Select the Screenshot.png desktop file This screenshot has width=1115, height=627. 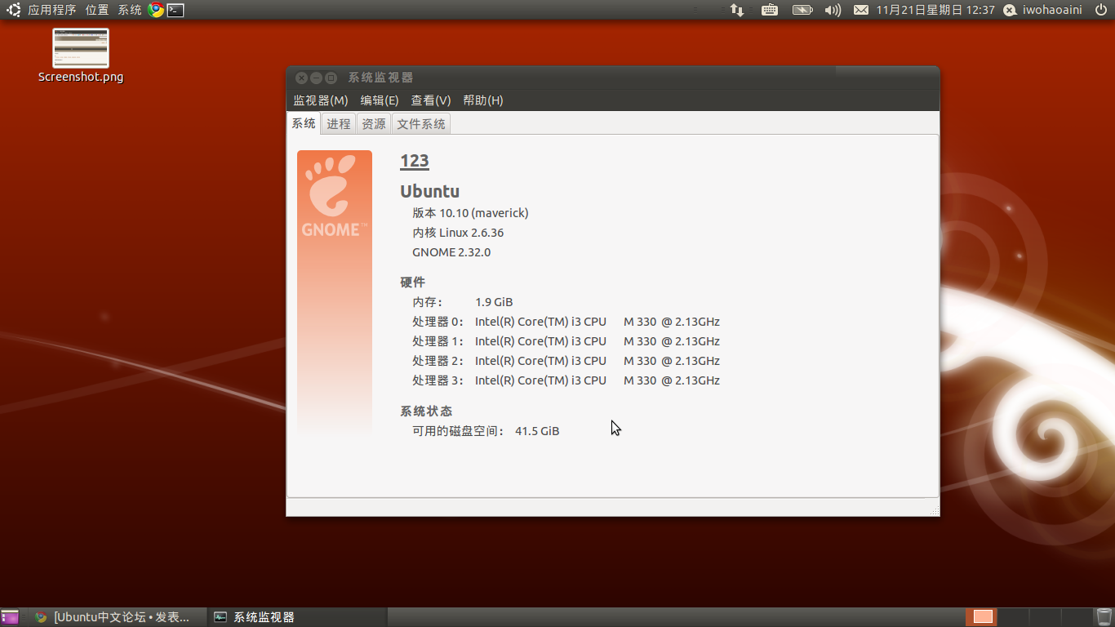click(81, 56)
